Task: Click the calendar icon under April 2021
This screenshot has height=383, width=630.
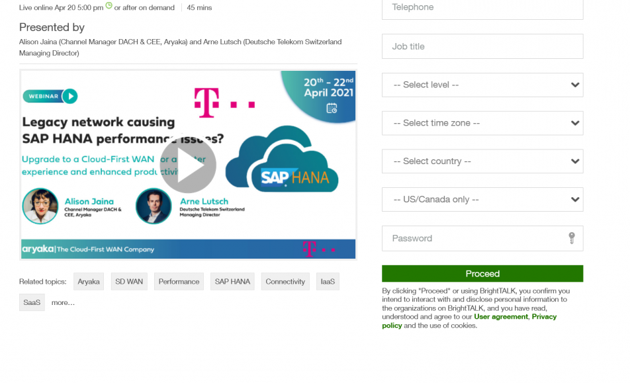Action: coord(332,108)
